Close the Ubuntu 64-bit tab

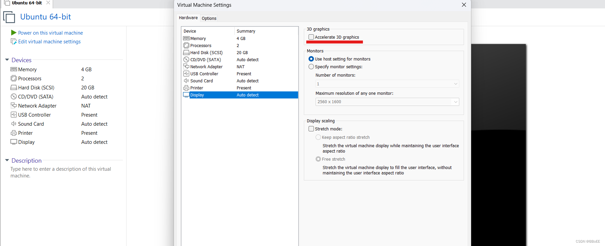click(x=48, y=3)
